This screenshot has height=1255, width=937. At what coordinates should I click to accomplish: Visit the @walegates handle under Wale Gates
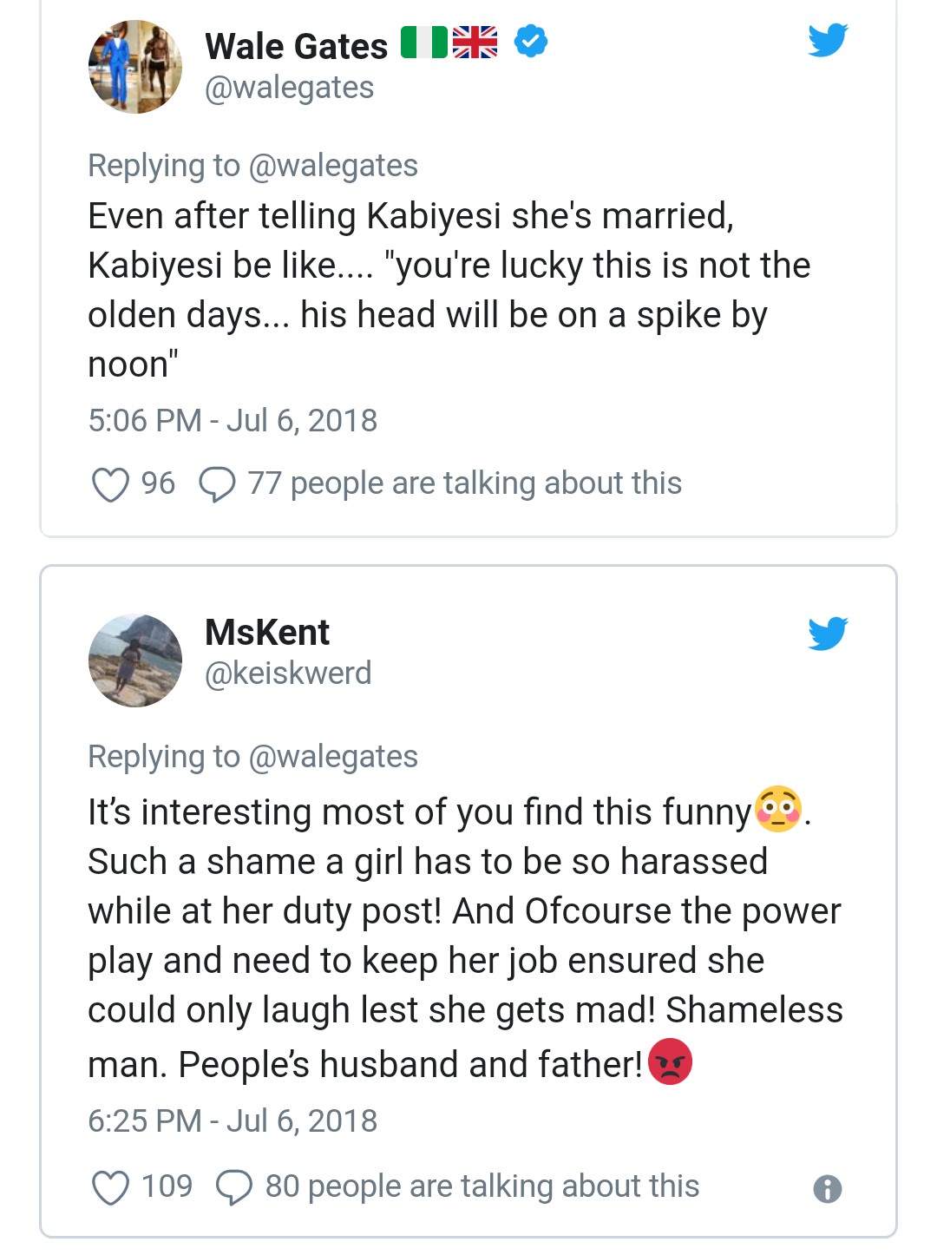[x=289, y=88]
